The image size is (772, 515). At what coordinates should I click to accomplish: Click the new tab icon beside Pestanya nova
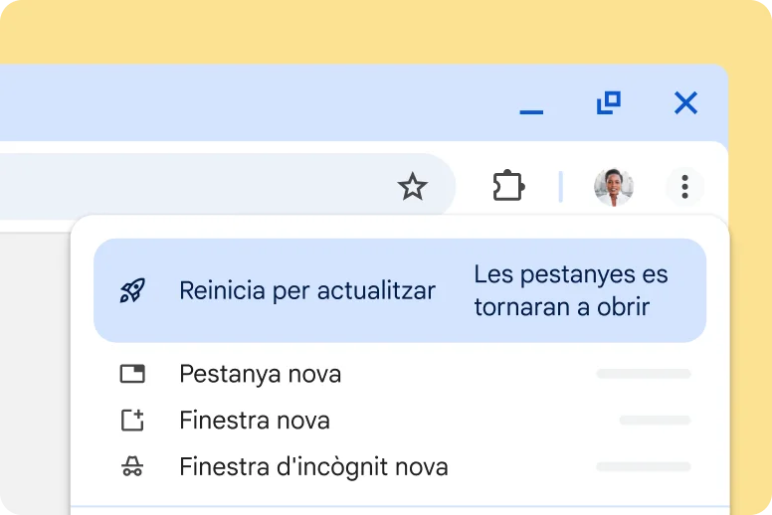click(x=132, y=374)
